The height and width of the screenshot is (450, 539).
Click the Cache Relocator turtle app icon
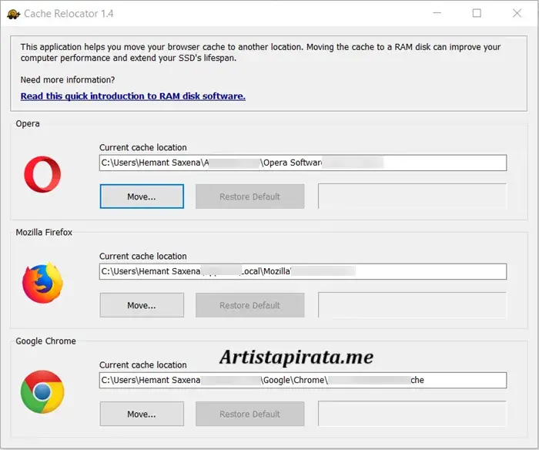pos(13,14)
